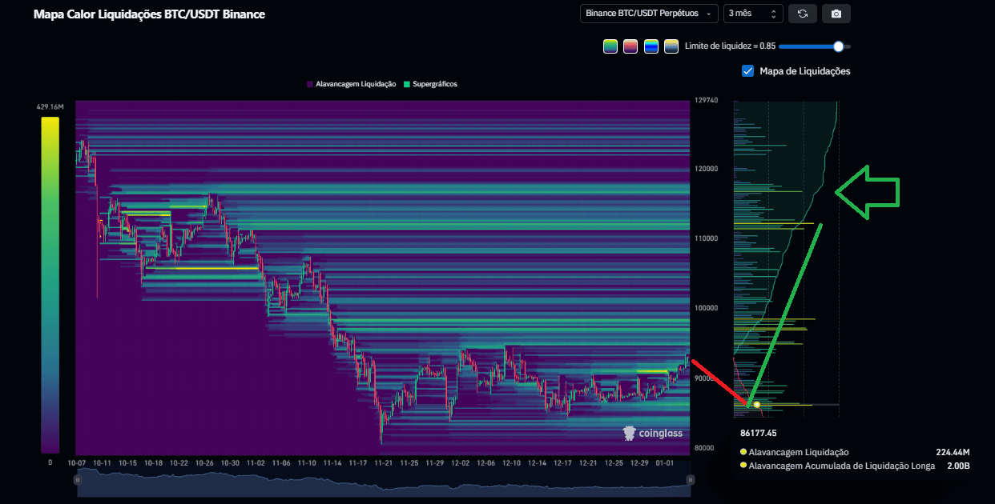Select the blue-cyan color scheme swatch
Viewport: 995px width, 504px height.
pyautogui.click(x=651, y=46)
